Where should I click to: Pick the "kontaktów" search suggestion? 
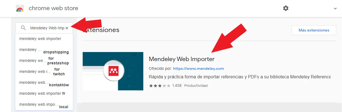[44, 82]
